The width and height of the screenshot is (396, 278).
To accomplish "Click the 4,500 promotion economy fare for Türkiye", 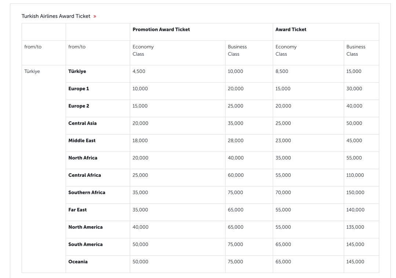I will [x=139, y=71].
